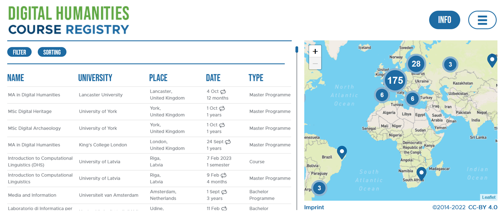Open the hamburger menu button
The width and height of the screenshot is (502, 217).
482,20
